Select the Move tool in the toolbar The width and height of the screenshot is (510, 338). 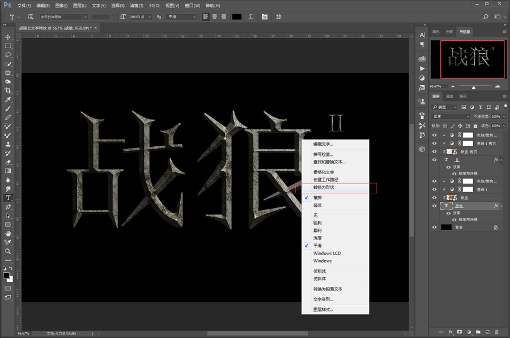click(8, 36)
